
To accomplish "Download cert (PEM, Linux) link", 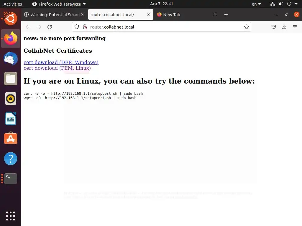I will 57,68.
